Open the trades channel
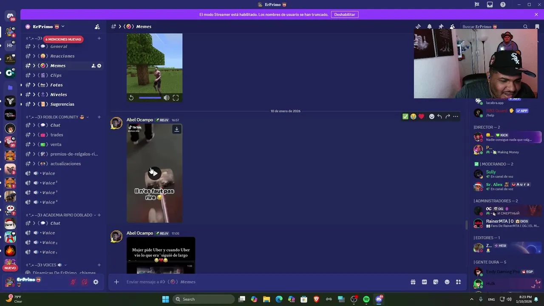Image resolution: width=544 pixels, height=306 pixels. (x=63, y=135)
